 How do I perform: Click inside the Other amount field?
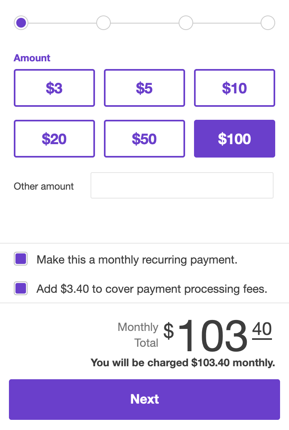click(182, 186)
